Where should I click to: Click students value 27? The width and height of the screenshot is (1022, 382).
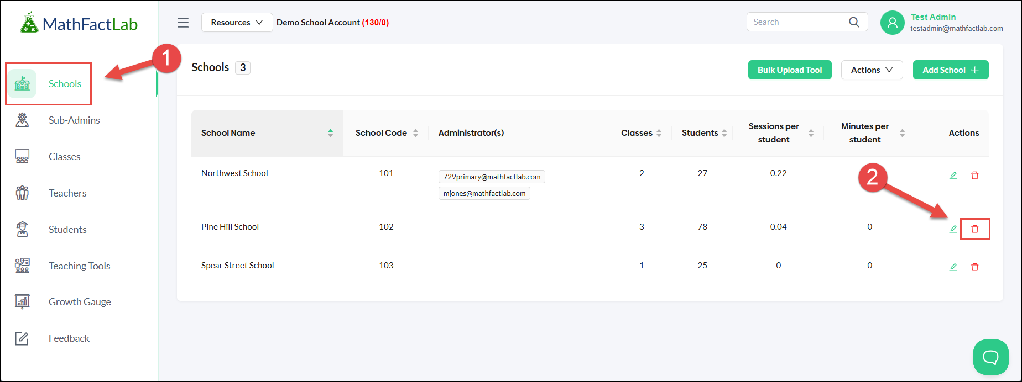702,173
